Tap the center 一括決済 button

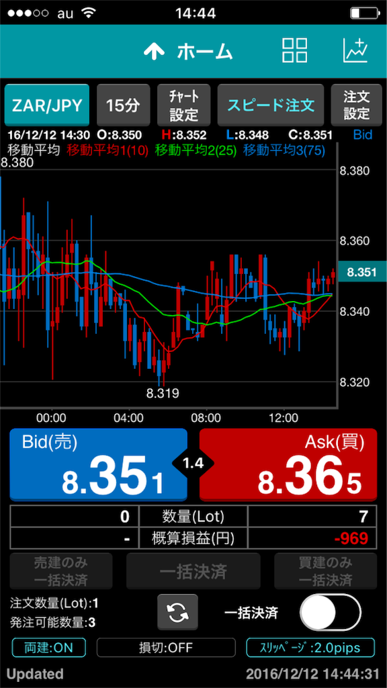[x=193, y=571]
